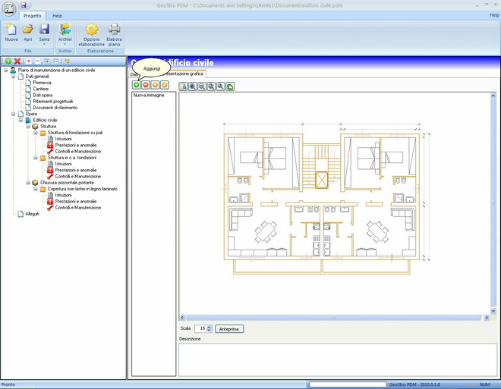Collapse the root Piano di manutenzione node
Image resolution: width=501 pixels, height=389 pixels.
coord(6,70)
